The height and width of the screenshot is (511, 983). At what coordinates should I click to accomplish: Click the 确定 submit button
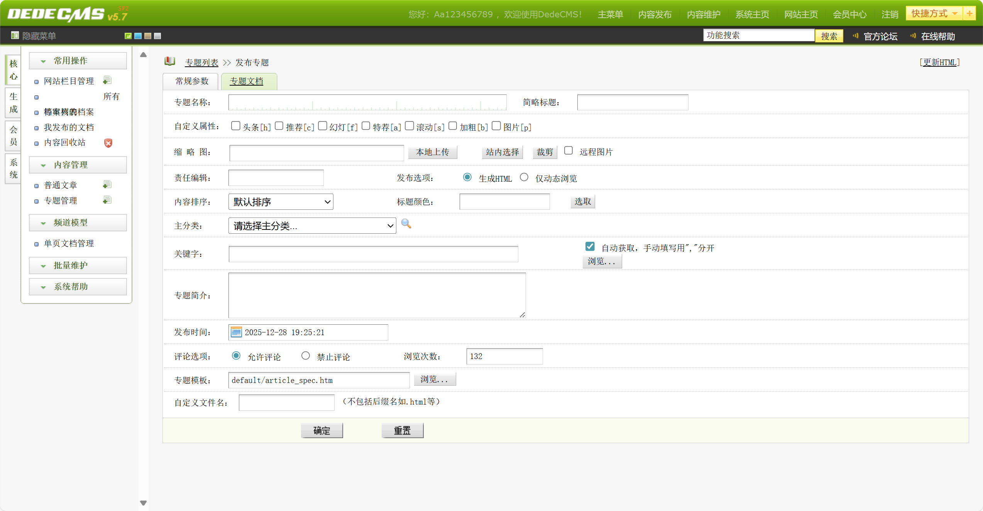321,430
